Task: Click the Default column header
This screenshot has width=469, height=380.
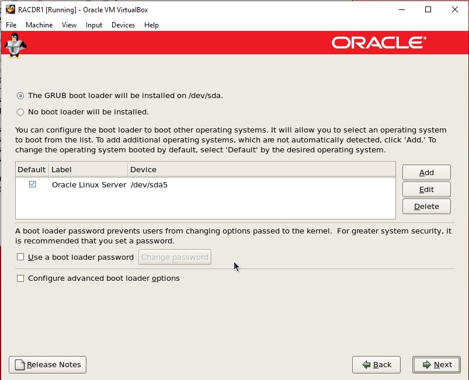Action: point(32,169)
